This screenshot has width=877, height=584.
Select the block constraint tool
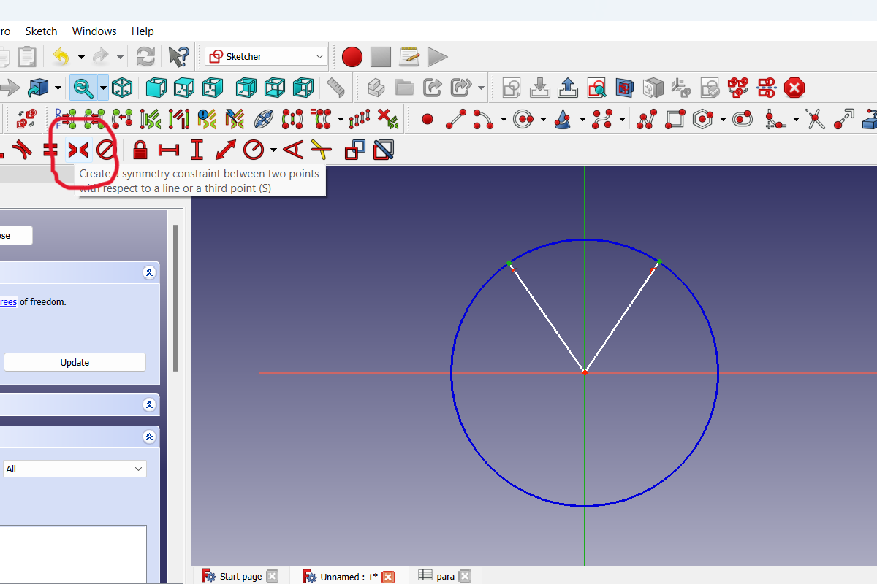(x=107, y=150)
